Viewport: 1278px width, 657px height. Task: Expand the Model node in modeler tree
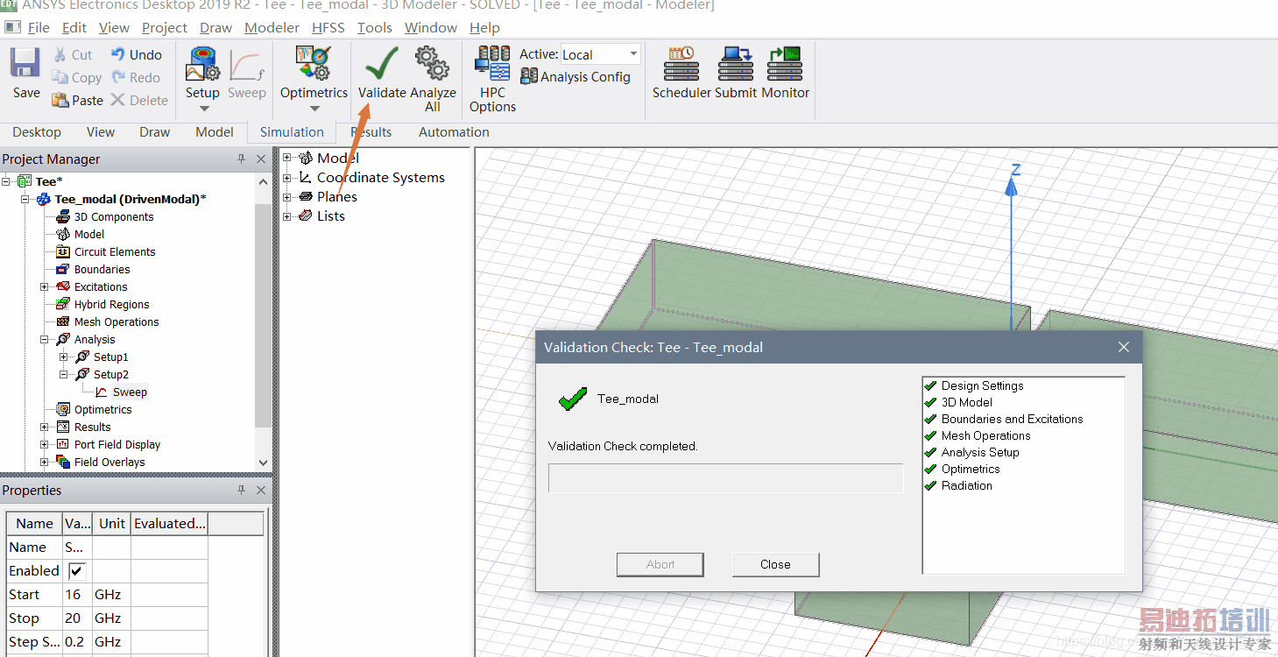tap(287, 159)
